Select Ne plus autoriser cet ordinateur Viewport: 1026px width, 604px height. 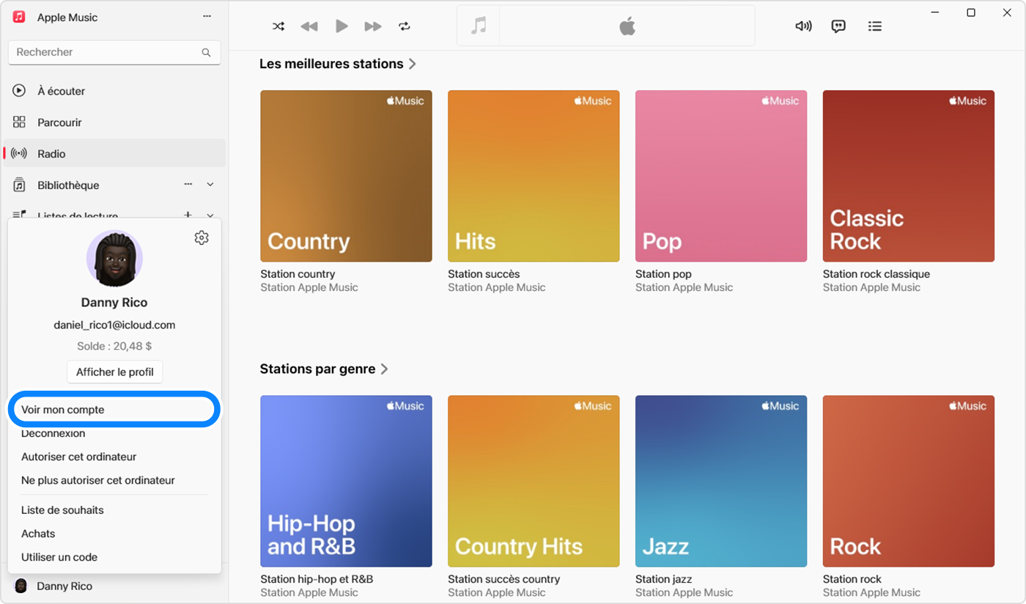point(98,480)
